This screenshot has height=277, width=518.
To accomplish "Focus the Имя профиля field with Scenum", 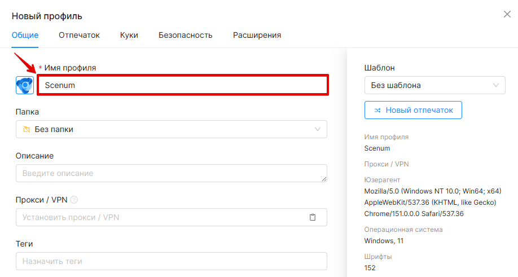I will (x=183, y=85).
